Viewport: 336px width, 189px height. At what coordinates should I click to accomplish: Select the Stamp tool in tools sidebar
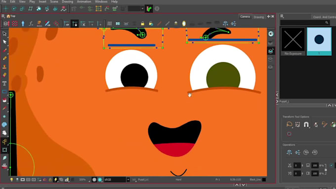coord(4,67)
